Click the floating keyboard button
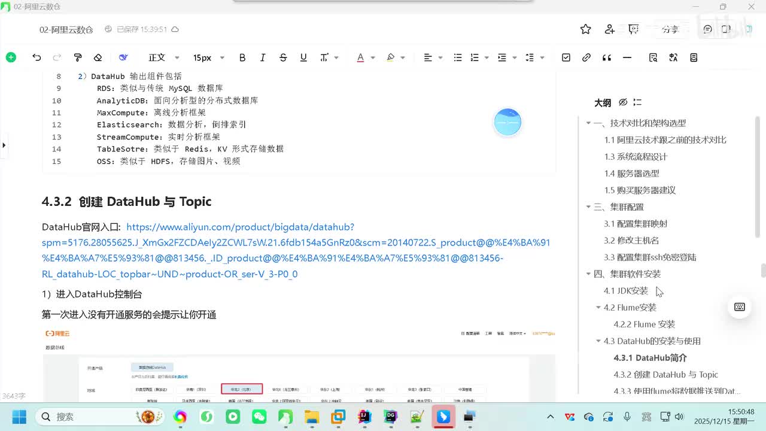Viewport: 766px width, 431px height. 740,307
